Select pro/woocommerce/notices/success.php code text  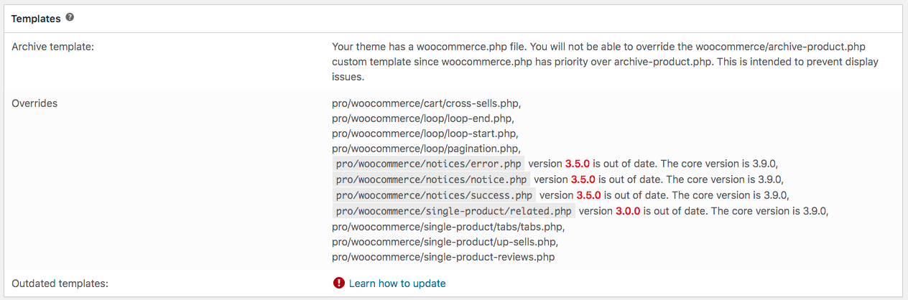(434, 195)
